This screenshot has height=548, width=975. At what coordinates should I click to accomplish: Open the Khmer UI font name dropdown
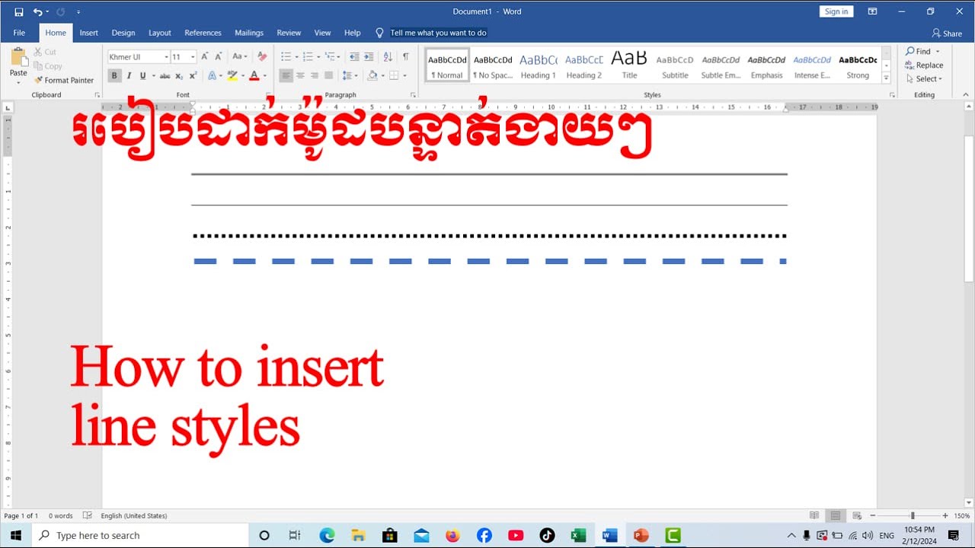click(166, 57)
